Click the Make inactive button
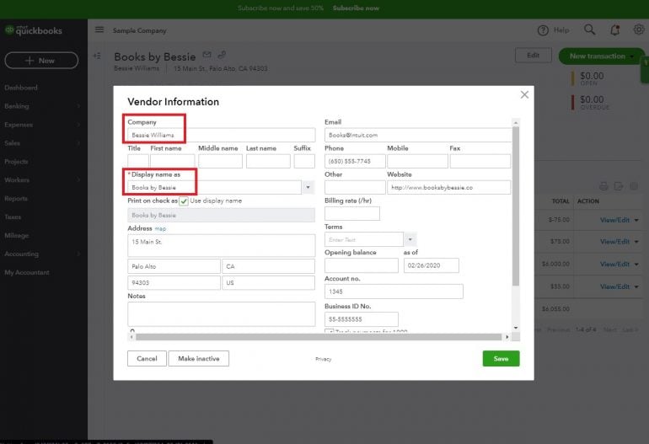The height and width of the screenshot is (444, 649). click(x=199, y=358)
